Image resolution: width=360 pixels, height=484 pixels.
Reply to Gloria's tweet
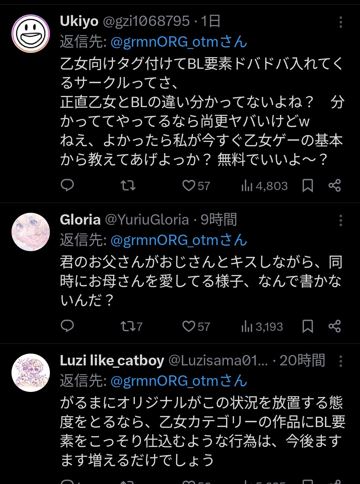[x=67, y=326]
